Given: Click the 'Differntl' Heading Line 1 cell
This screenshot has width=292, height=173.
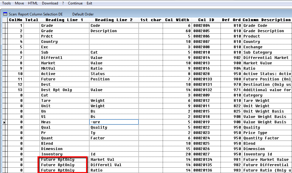Looking at the screenshot, I should tap(64, 58).
